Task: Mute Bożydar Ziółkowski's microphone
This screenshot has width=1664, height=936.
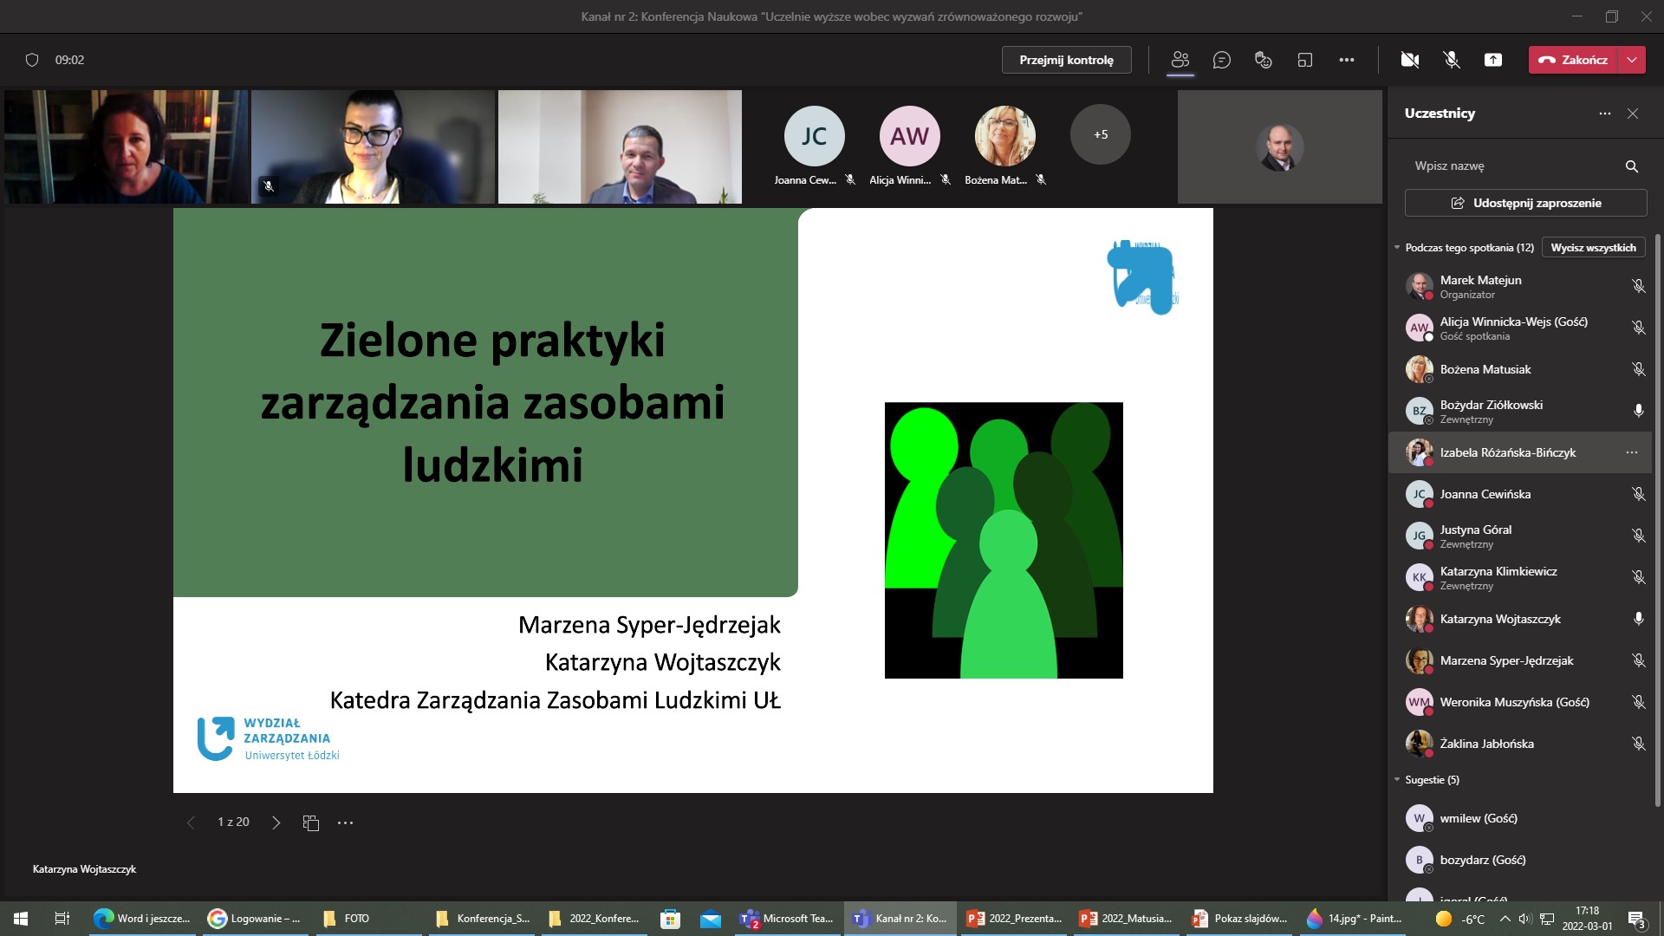Action: coord(1638,411)
